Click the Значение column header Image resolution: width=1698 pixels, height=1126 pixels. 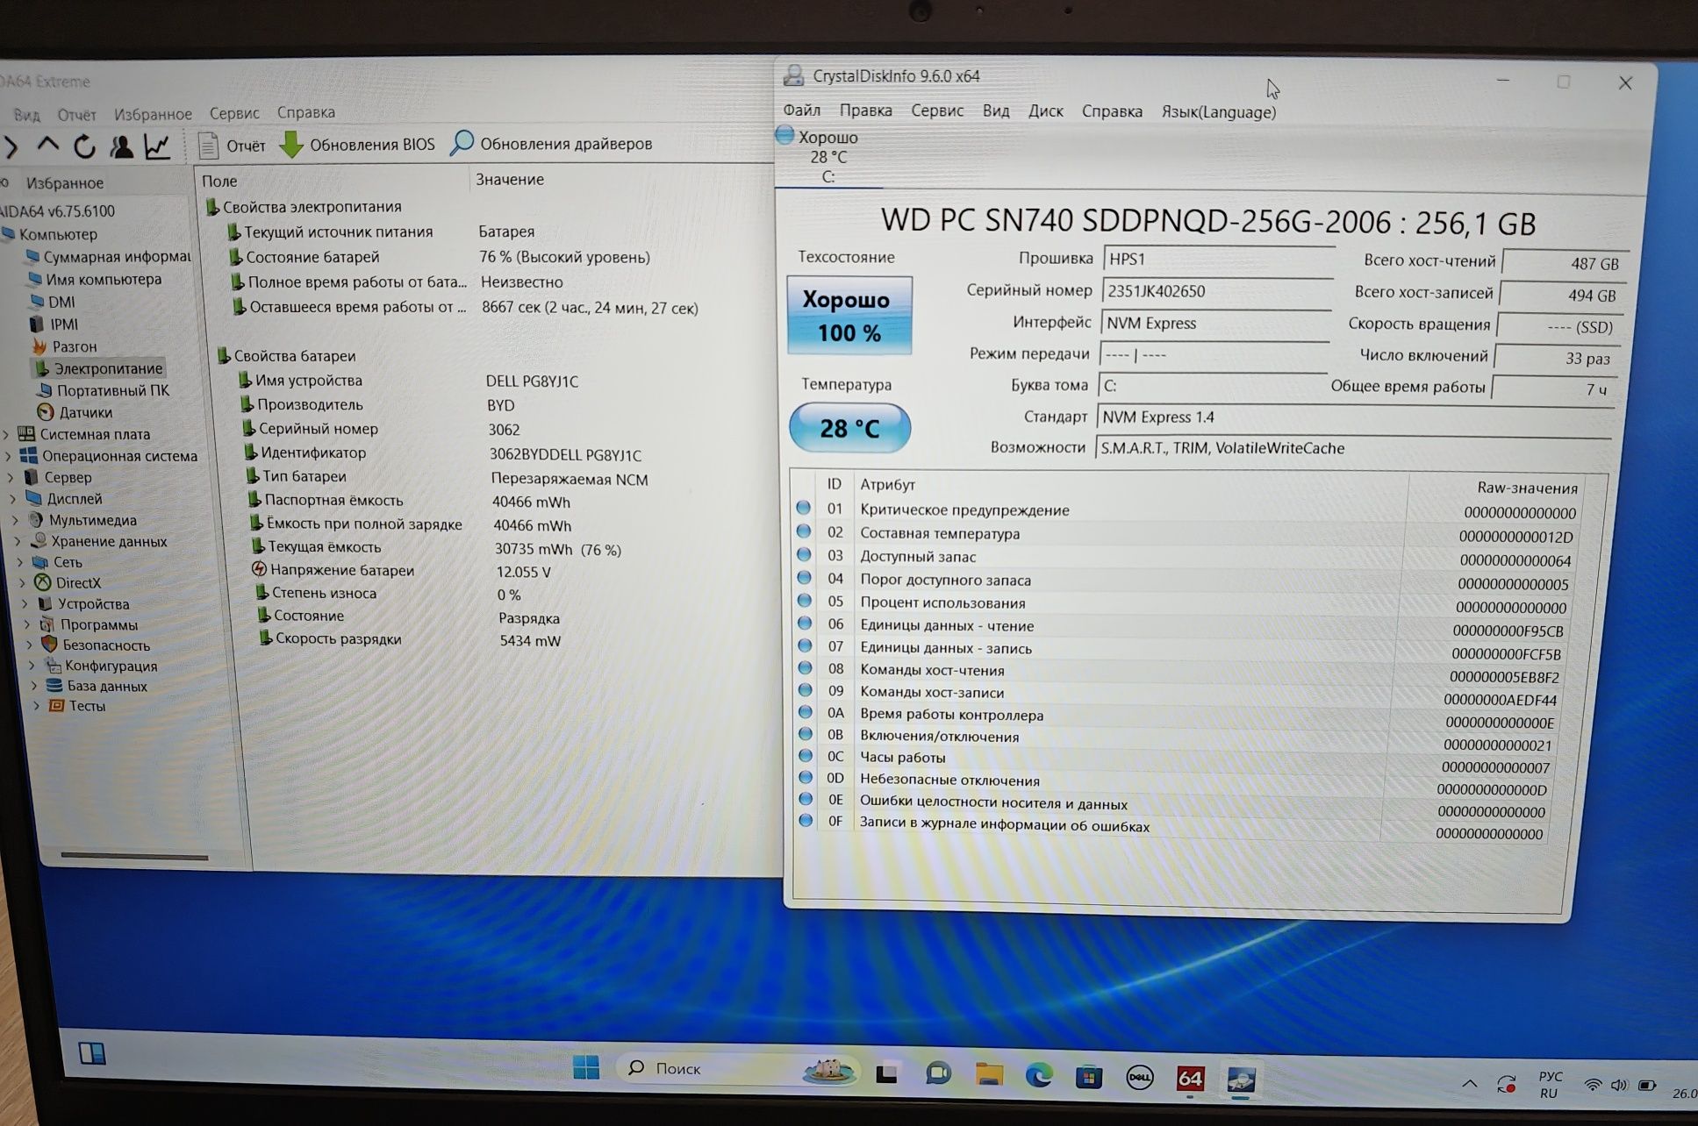(510, 180)
